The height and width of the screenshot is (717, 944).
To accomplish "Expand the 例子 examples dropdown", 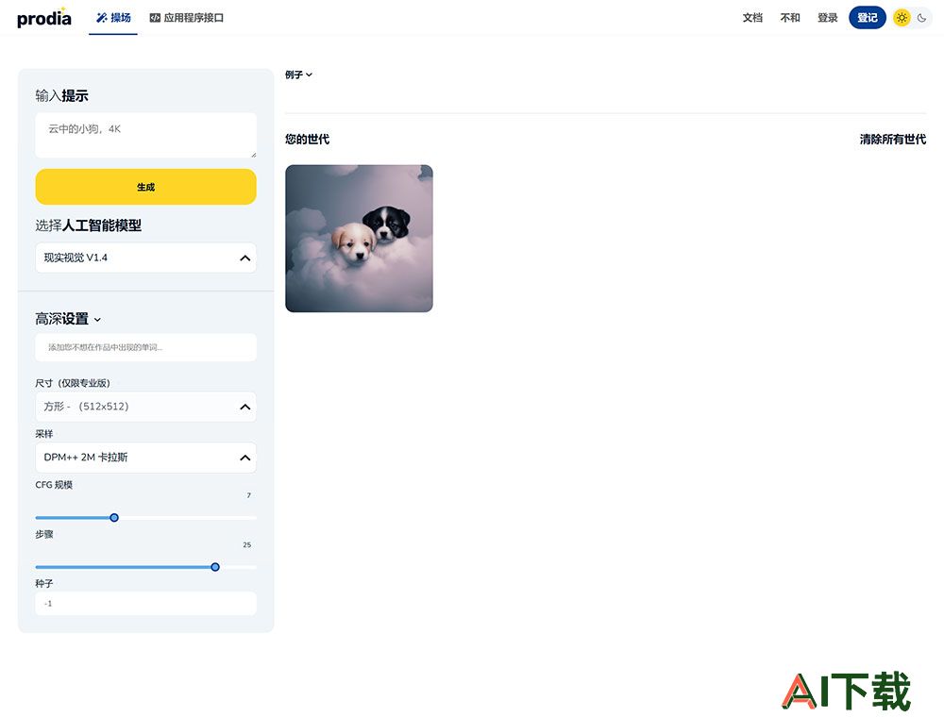I will point(298,75).
